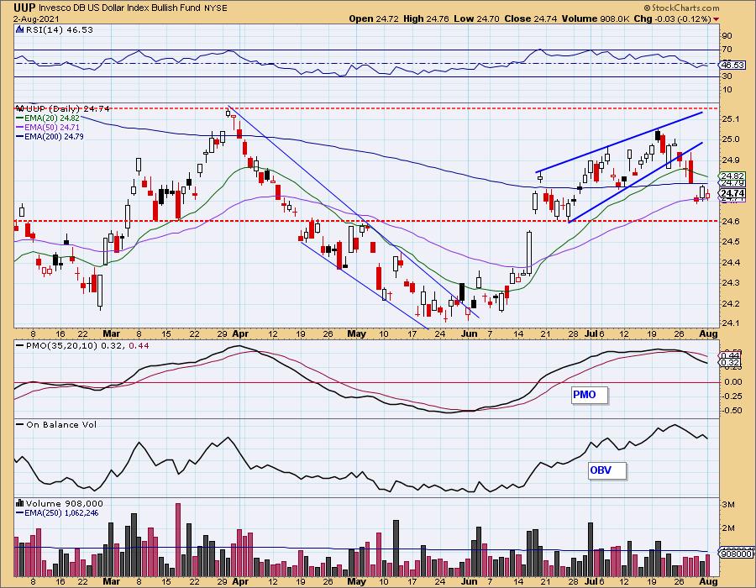Click the 24.82 price tag on the right axis

tap(732, 176)
